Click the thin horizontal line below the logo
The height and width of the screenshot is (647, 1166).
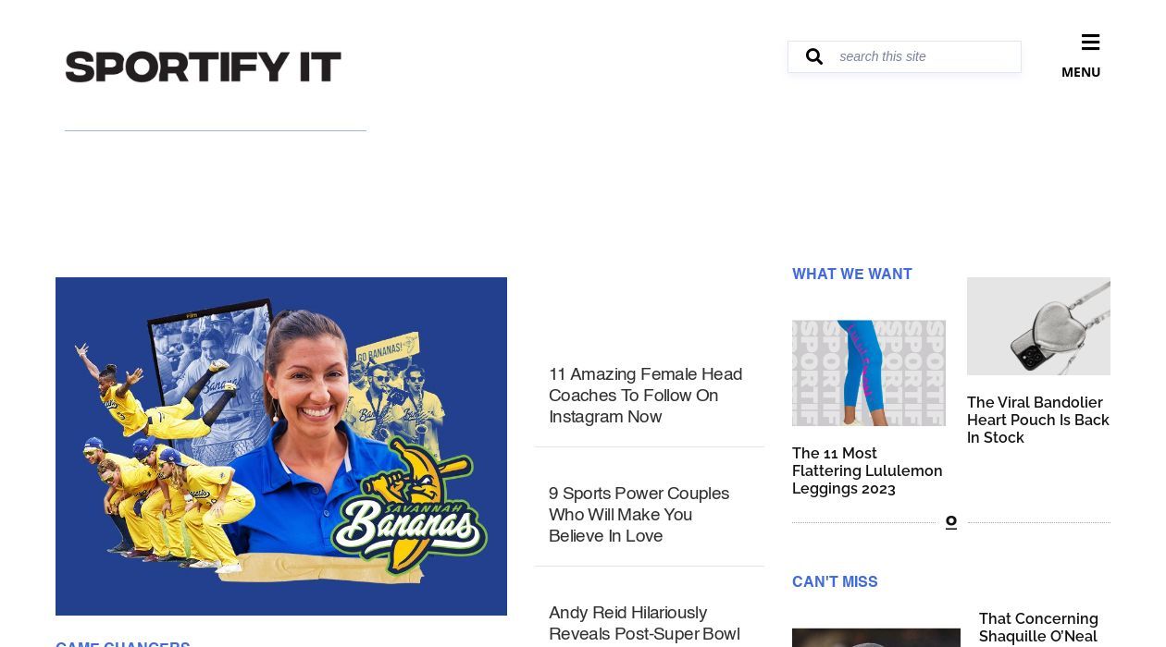click(216, 130)
